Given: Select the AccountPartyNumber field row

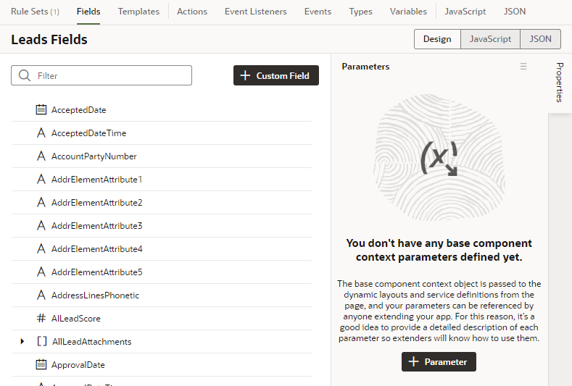Looking at the screenshot, I should 162,156.
